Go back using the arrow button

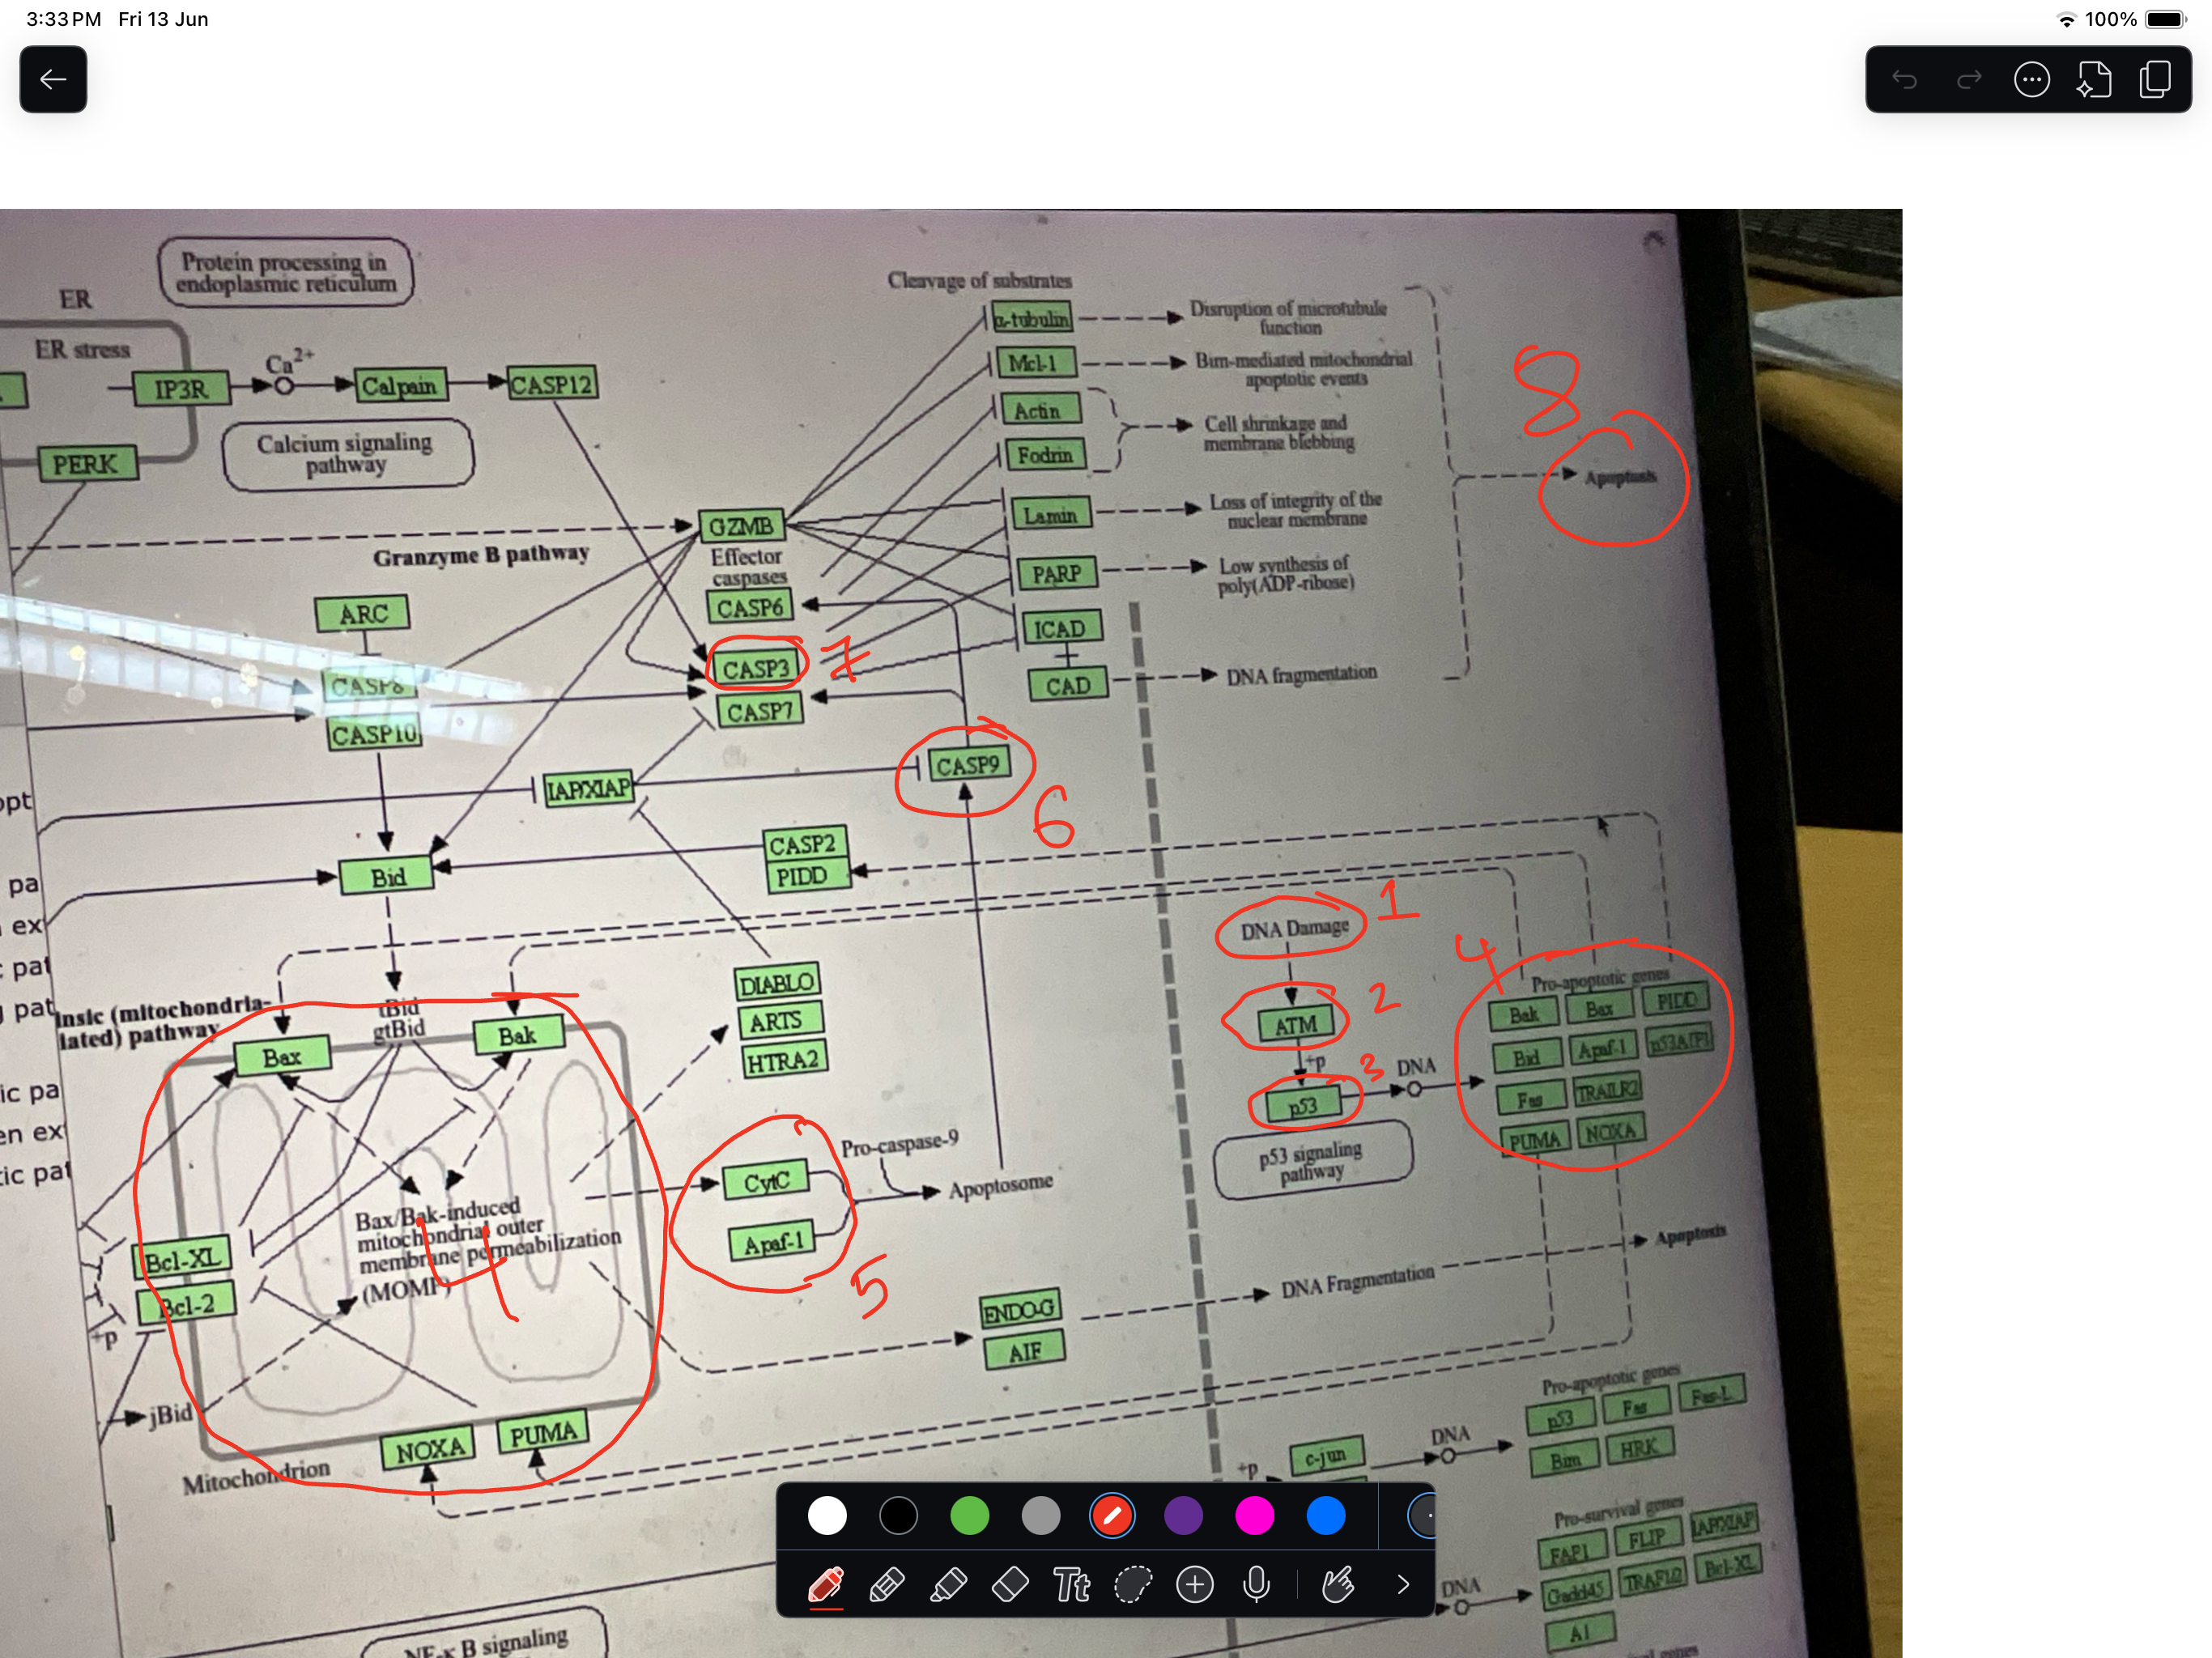[x=53, y=79]
